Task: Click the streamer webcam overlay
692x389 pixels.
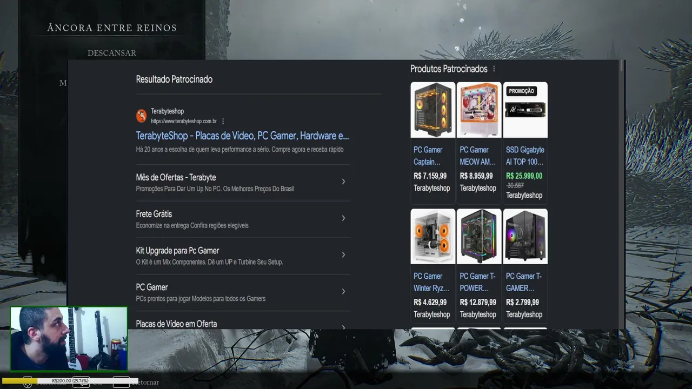Action: (69, 339)
